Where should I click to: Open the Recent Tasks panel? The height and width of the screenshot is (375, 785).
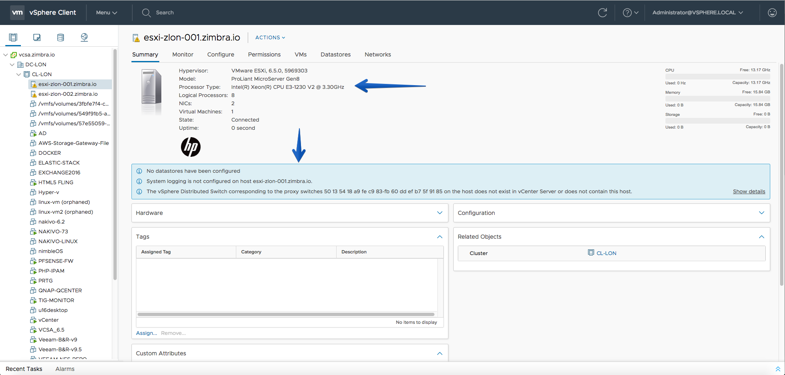[x=24, y=369]
